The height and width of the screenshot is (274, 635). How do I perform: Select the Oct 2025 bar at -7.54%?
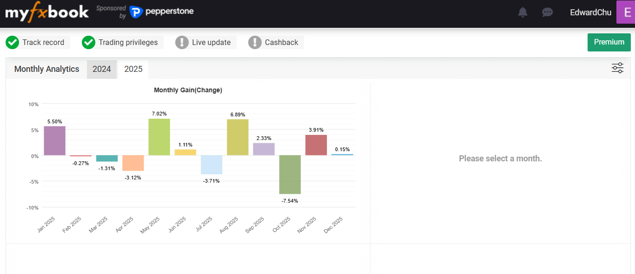(290, 174)
